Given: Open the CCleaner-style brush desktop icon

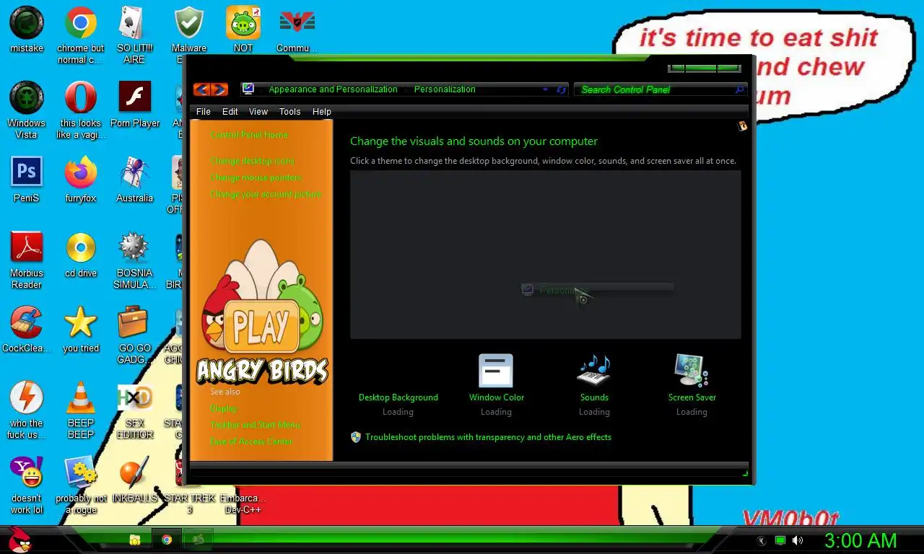Looking at the screenshot, I should pyautogui.click(x=27, y=322).
